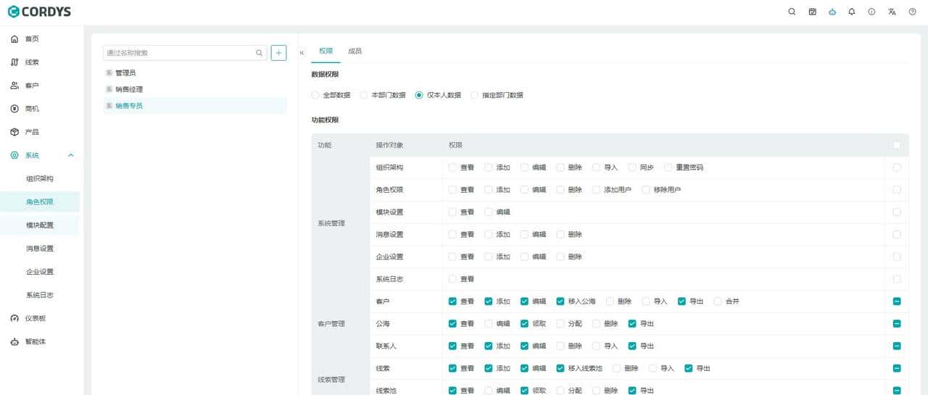Toggle row select-all for 系统日志 row
The image size is (928, 395).
coord(897,279)
